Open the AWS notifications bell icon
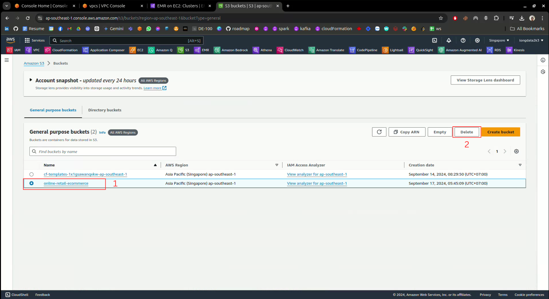The width and height of the screenshot is (549, 299). (x=449, y=41)
